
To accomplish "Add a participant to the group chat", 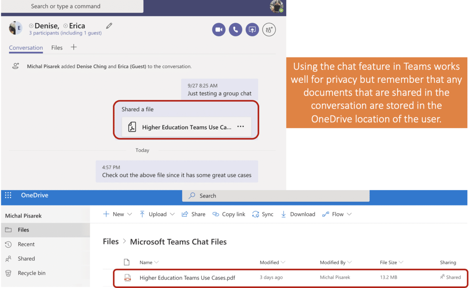I will [x=269, y=29].
